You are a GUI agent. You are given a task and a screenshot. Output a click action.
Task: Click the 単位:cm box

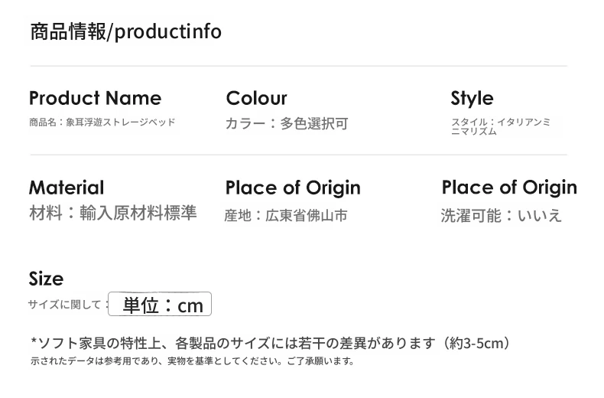point(160,304)
